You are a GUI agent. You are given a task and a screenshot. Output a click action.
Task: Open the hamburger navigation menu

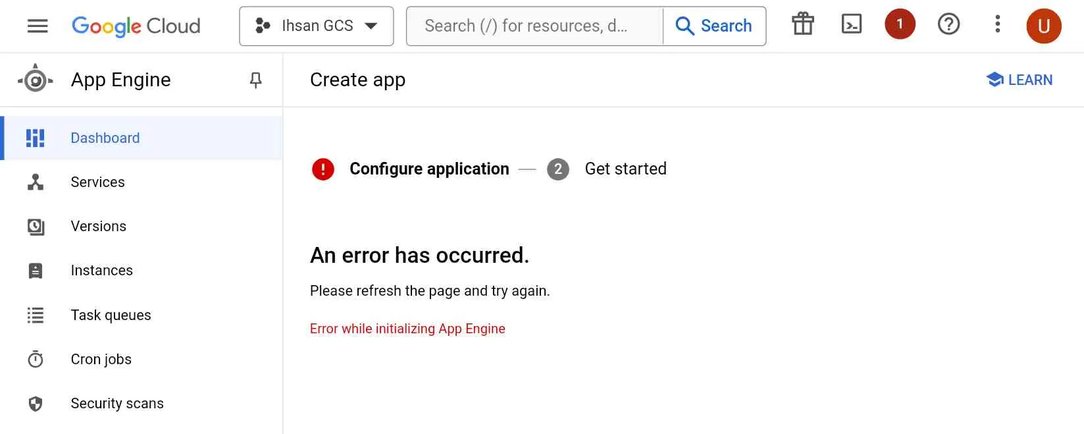(38, 26)
